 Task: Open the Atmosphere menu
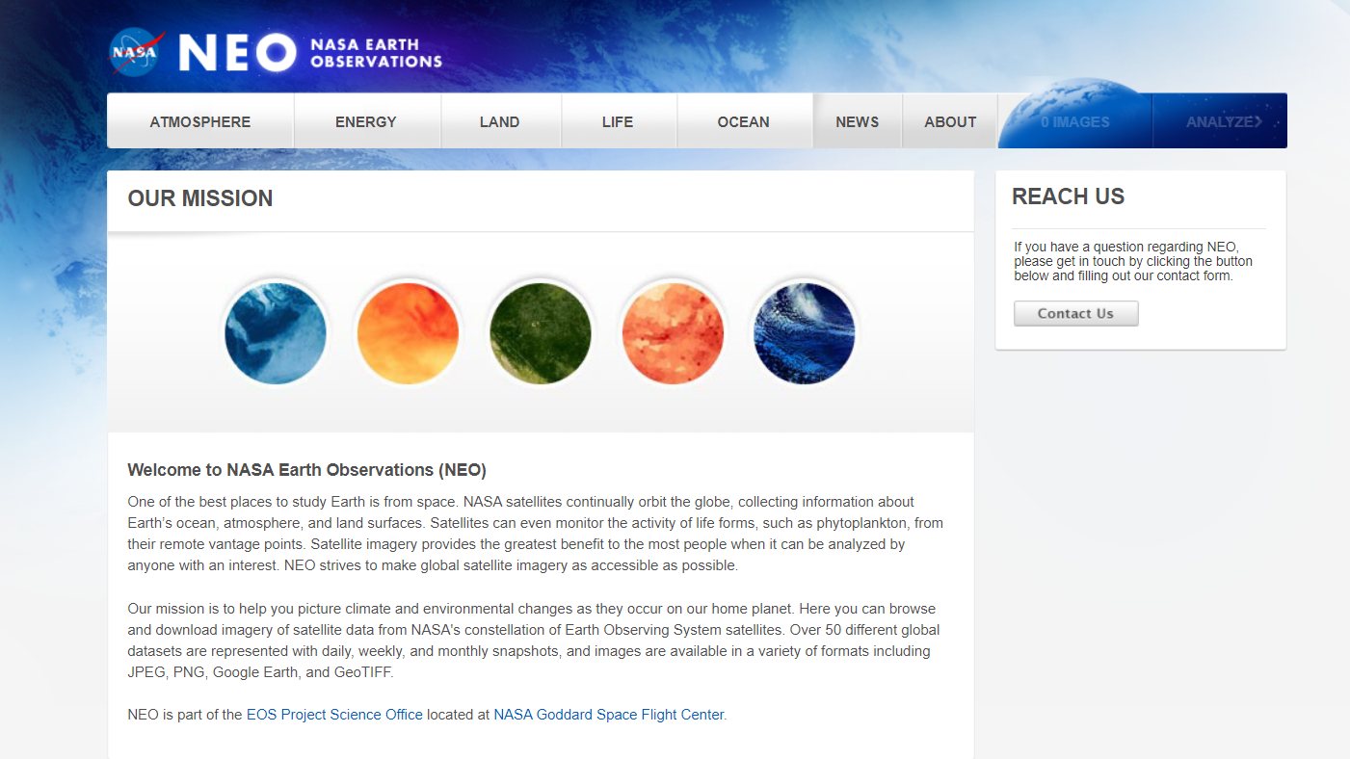[x=200, y=122]
